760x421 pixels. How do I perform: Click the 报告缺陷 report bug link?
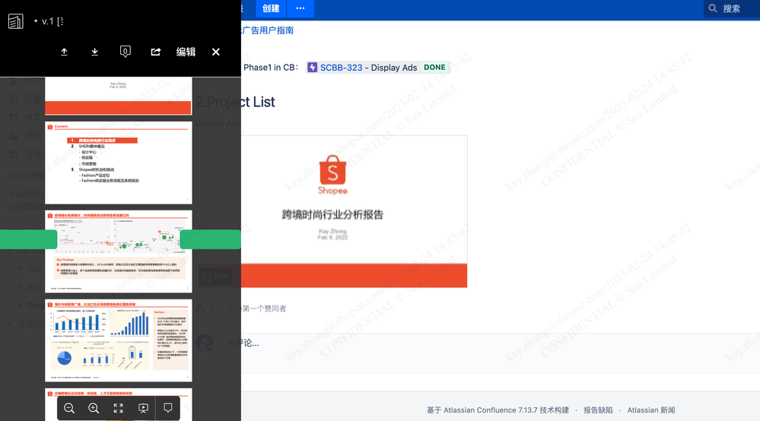(598, 410)
